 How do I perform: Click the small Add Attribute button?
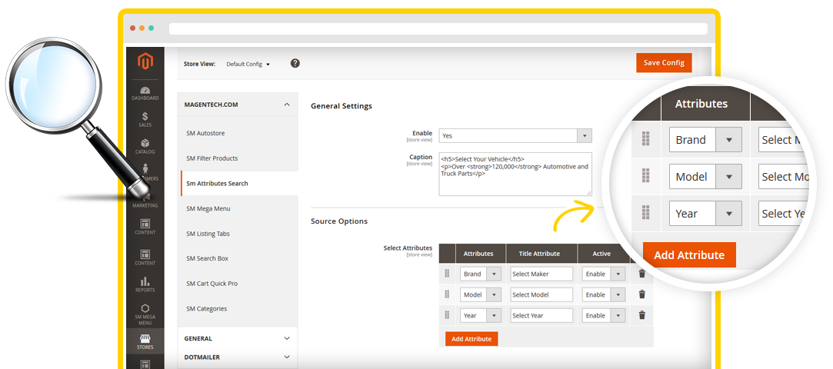471,339
